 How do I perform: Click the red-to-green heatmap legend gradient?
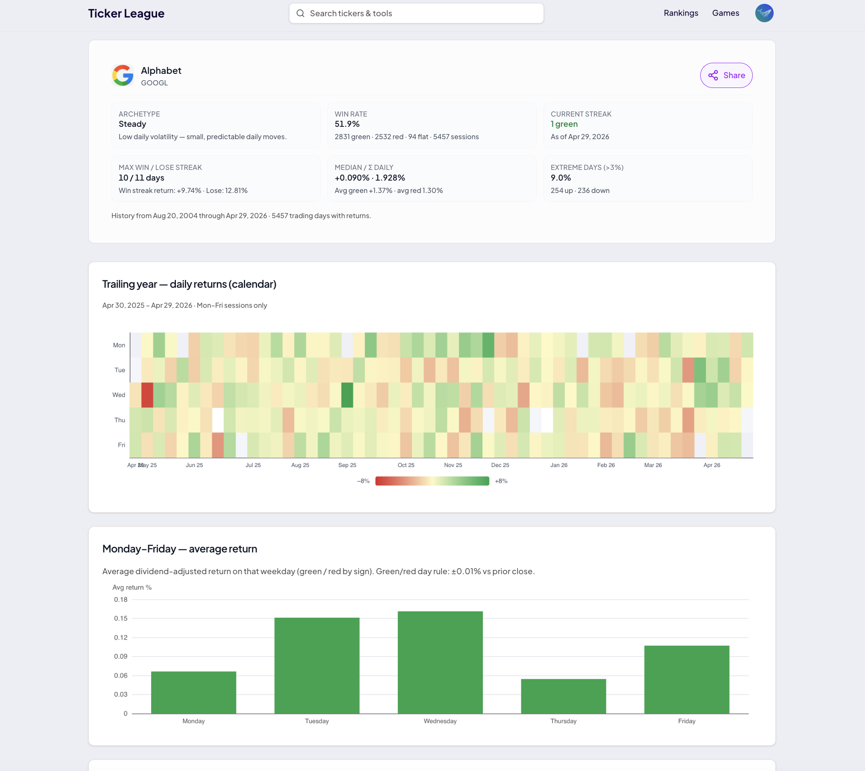pos(432,481)
